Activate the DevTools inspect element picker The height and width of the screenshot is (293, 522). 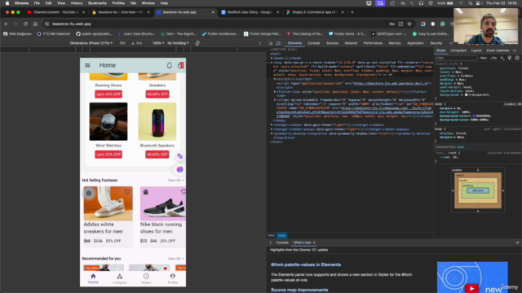coord(271,43)
